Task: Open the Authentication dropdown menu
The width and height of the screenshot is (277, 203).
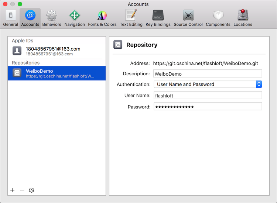Action: pos(208,85)
